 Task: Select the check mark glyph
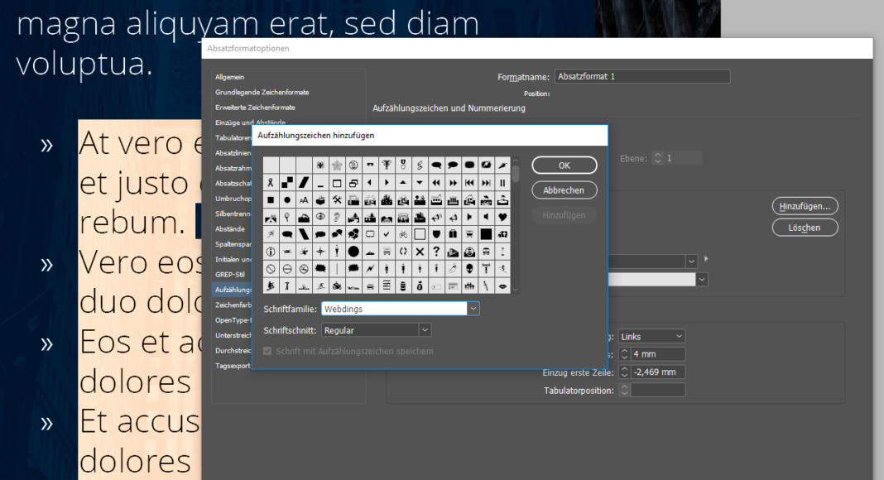pos(386,233)
